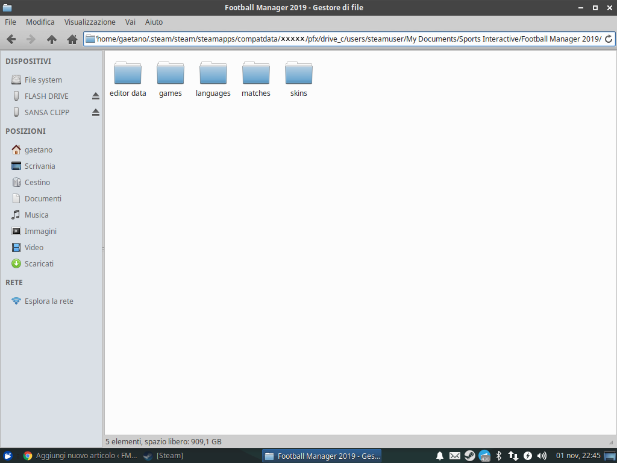Switch to the Steam taskbar window
Image resolution: width=617 pixels, height=463 pixels.
(x=163, y=456)
